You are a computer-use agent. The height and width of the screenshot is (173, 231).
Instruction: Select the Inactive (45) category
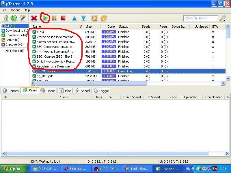coord(12,44)
